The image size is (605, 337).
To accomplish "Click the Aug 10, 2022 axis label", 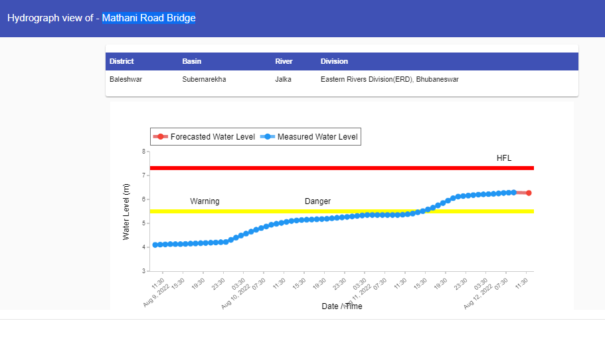I will point(236,297).
